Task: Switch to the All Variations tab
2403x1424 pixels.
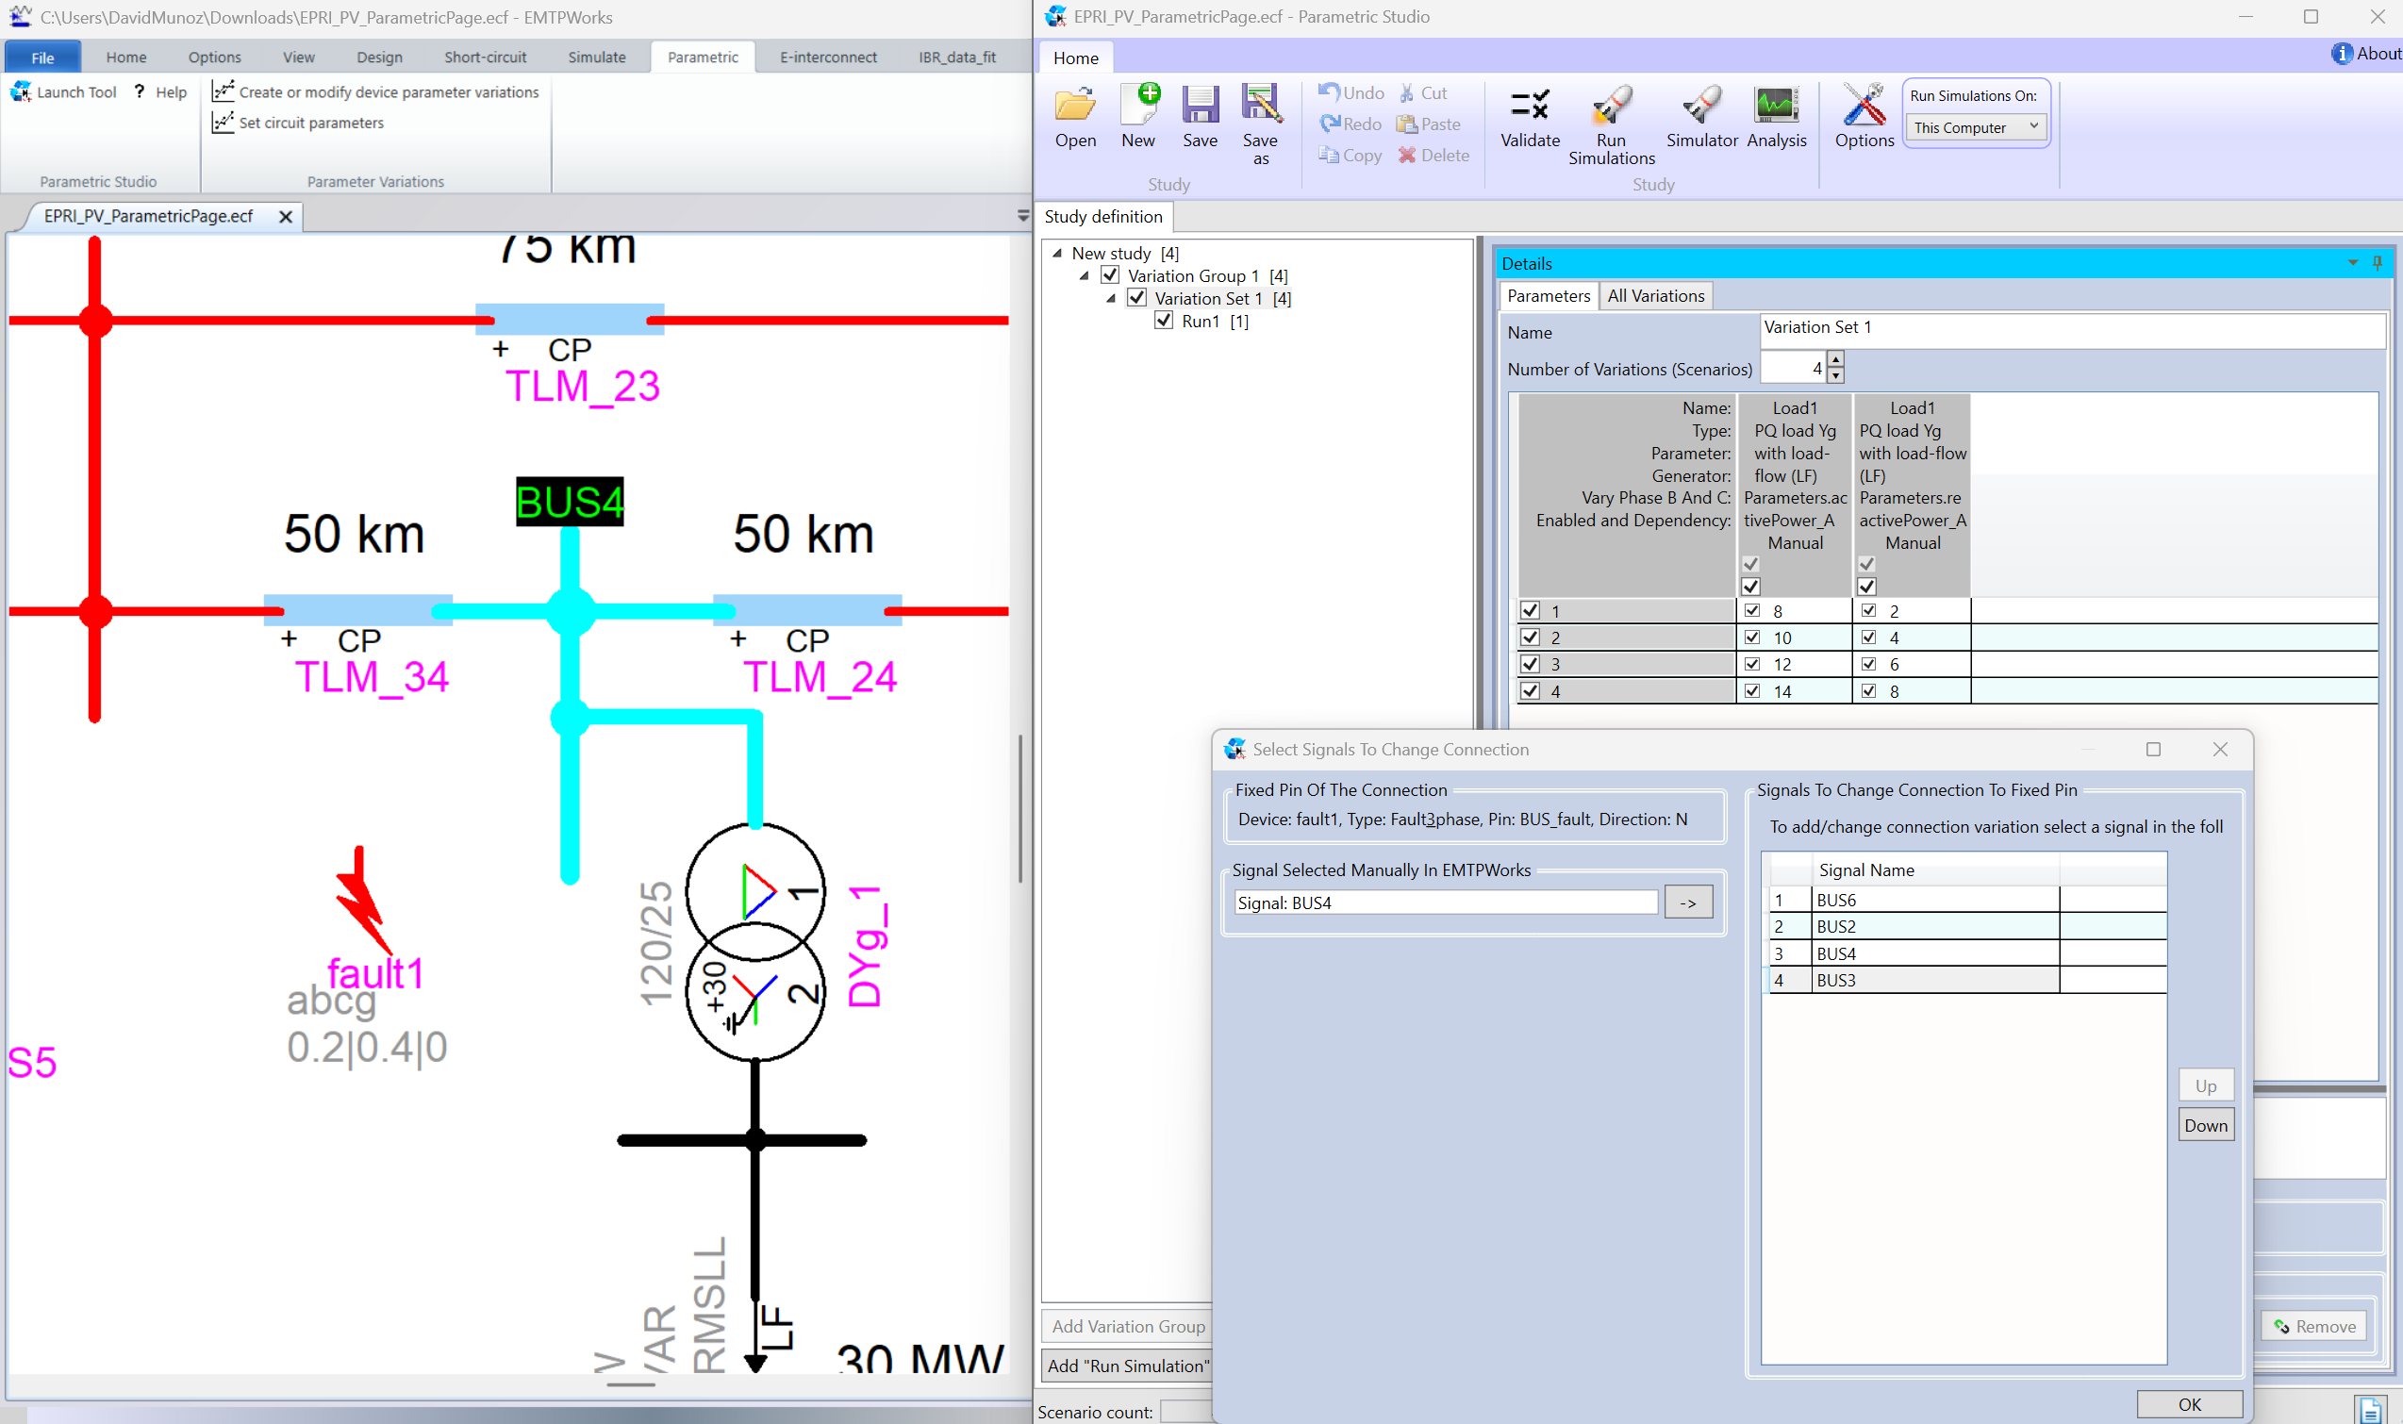Action: point(1655,295)
